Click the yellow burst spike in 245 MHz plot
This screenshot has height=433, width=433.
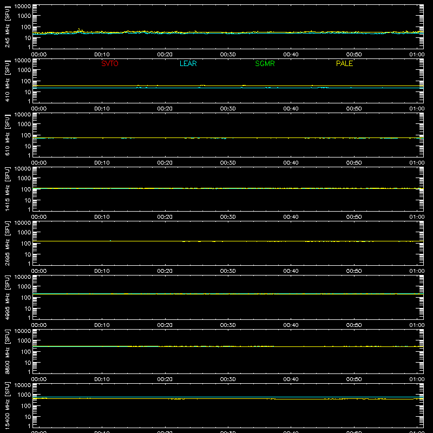[79, 29]
